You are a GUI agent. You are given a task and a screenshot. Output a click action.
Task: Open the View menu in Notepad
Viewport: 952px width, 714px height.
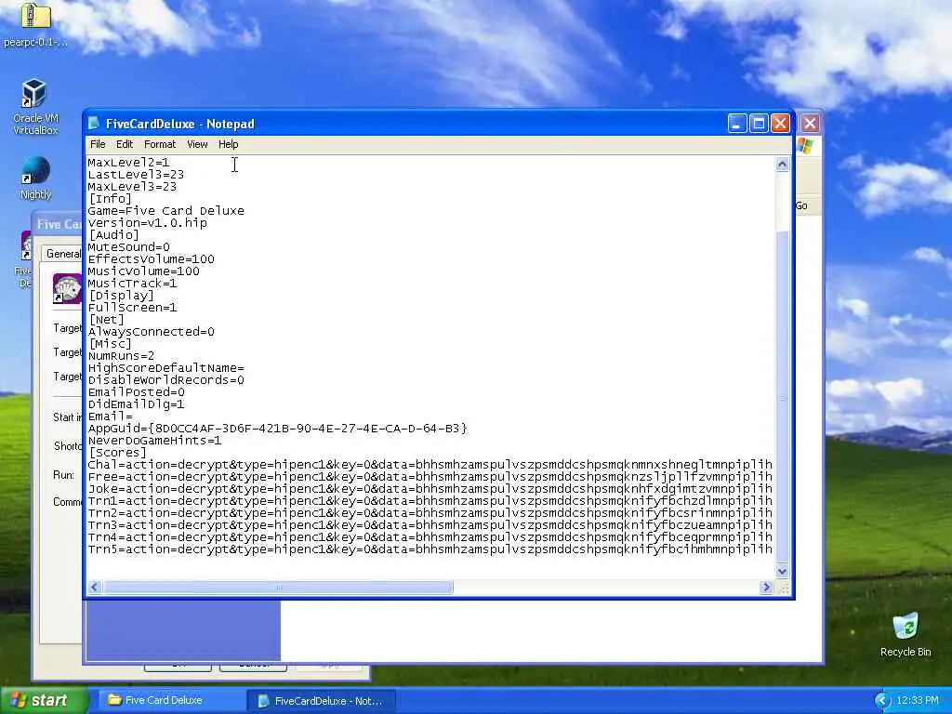click(x=197, y=144)
